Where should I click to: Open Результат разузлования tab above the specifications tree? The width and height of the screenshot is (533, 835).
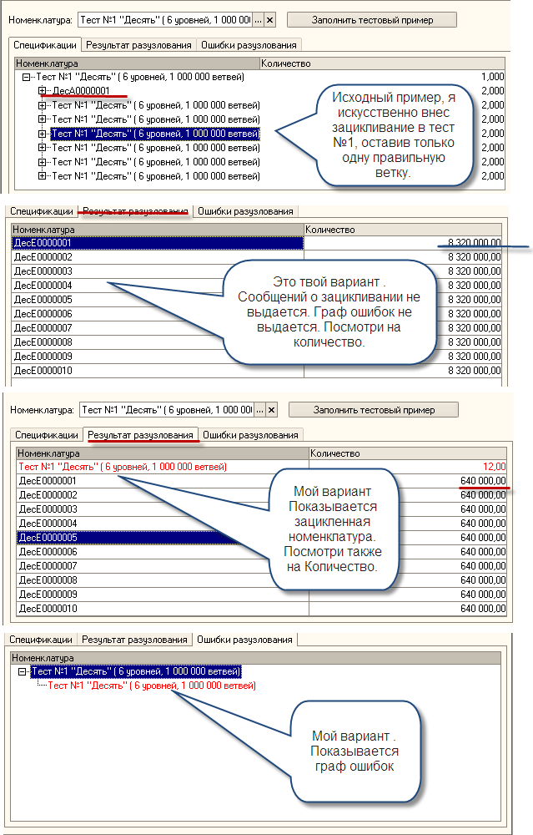coord(138,45)
